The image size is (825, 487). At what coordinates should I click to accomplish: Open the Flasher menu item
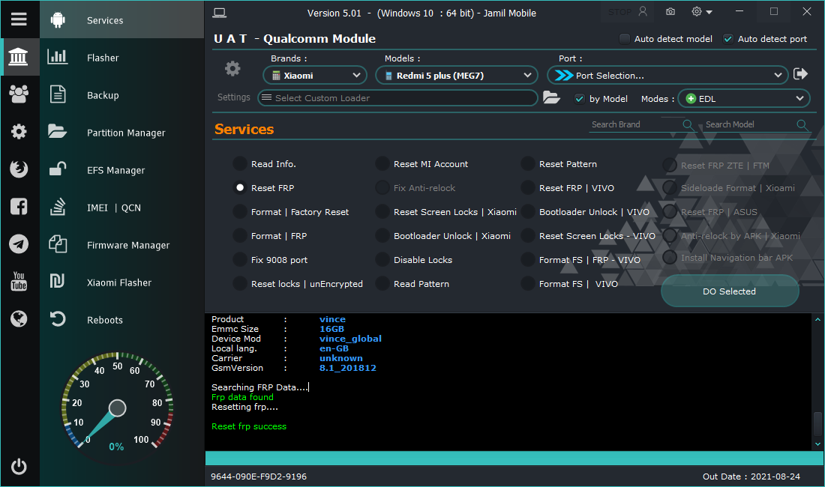[103, 58]
